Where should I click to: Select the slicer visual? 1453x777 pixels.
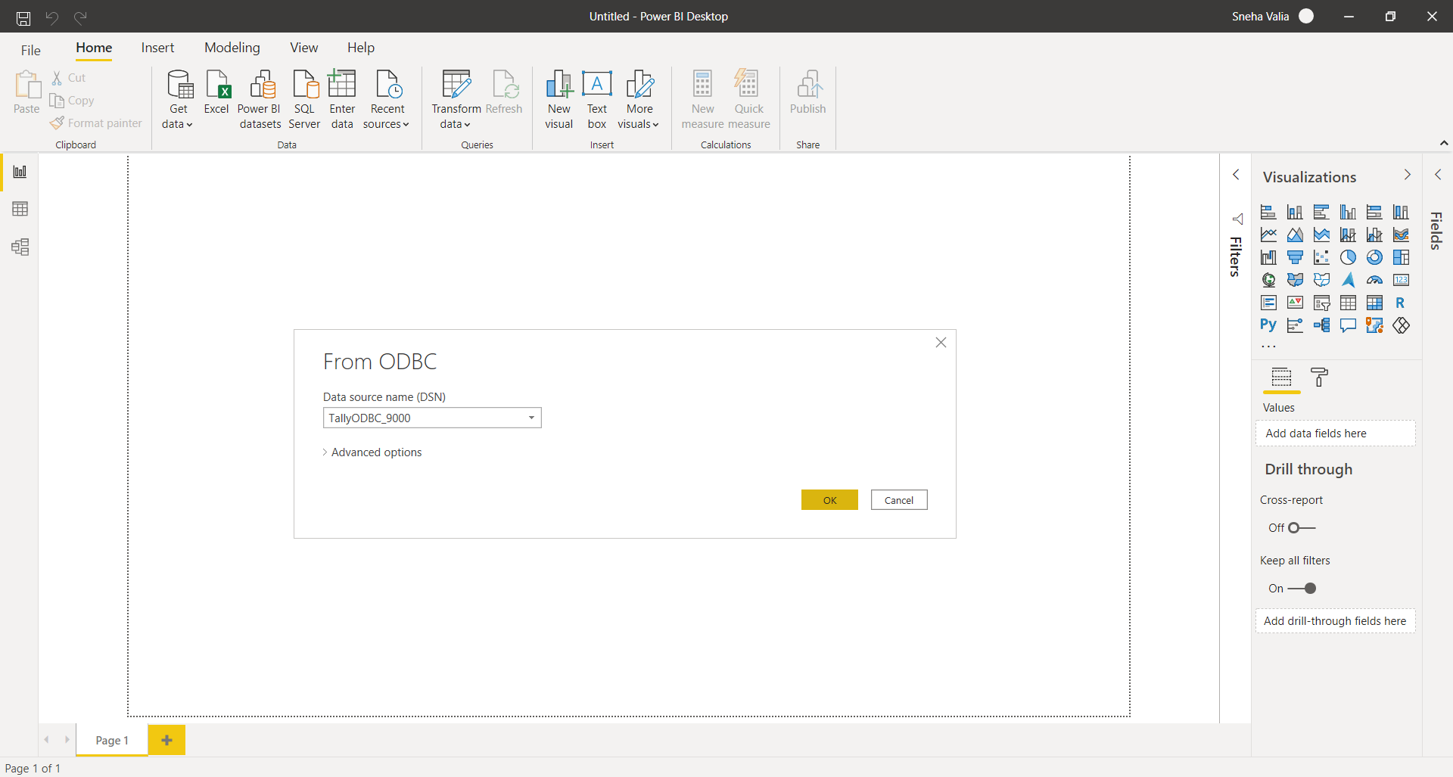coord(1321,303)
